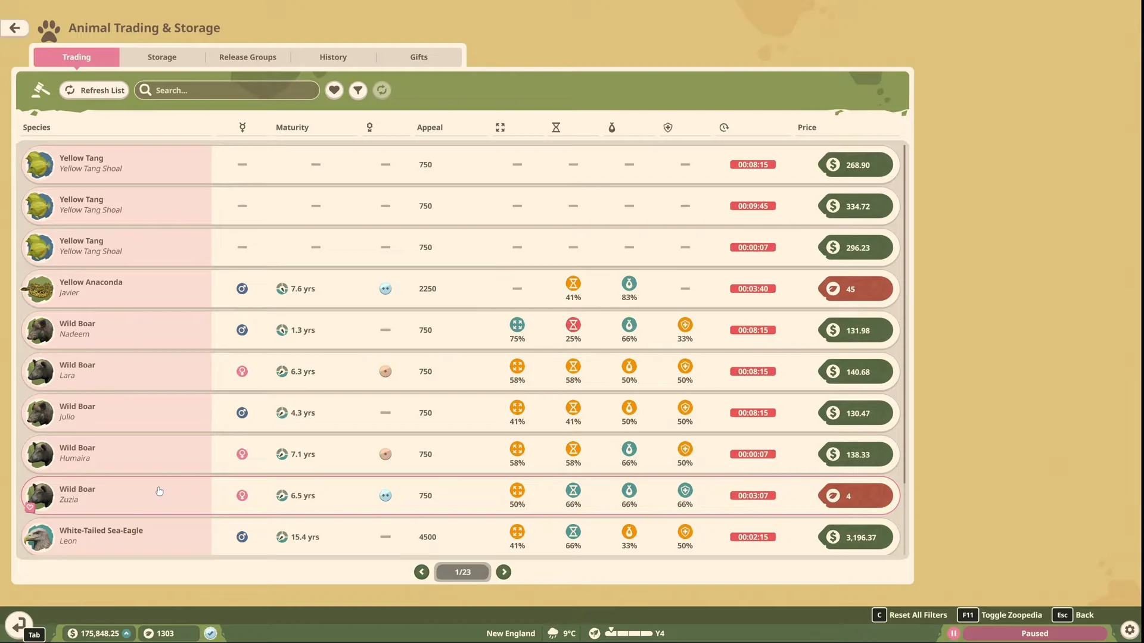Screen dimensions: 1144x643
Task: Buy Wild Boar Zuzia for 4 credits
Action: [x=855, y=495]
